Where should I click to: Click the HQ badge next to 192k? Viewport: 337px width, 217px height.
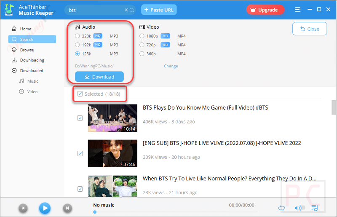click(x=98, y=45)
